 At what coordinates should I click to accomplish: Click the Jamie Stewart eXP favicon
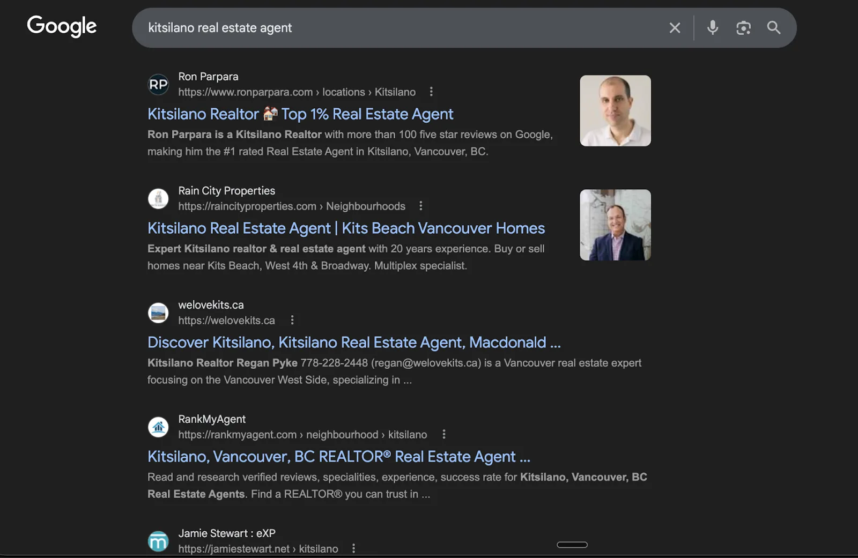(158, 541)
